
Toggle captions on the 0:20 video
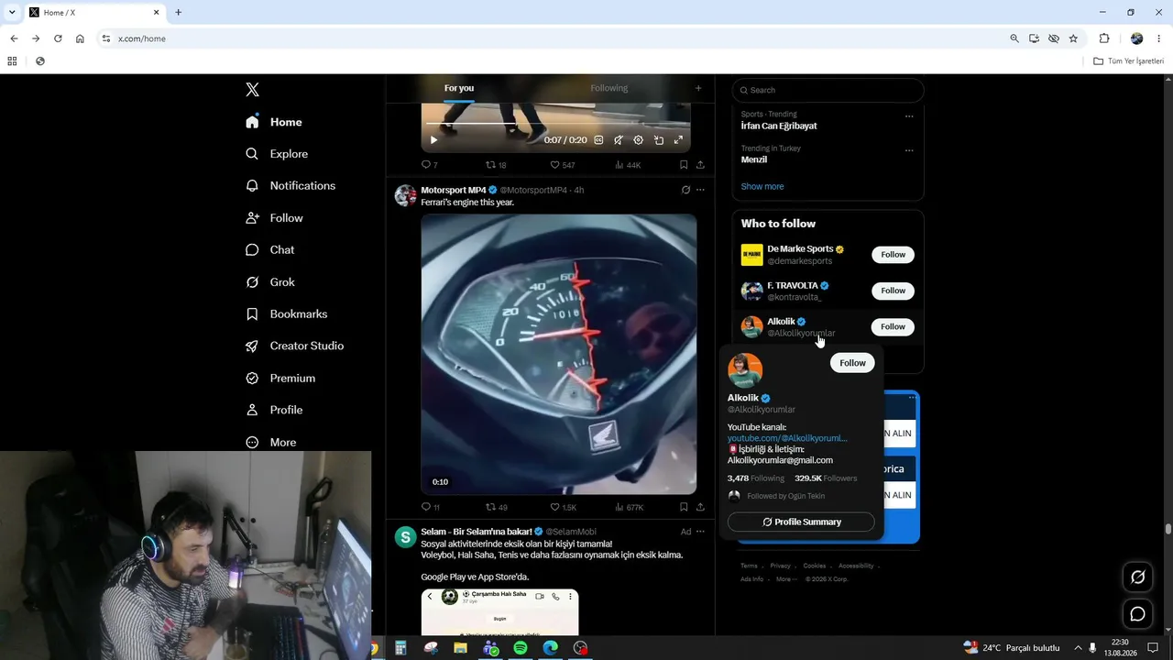tap(598, 140)
